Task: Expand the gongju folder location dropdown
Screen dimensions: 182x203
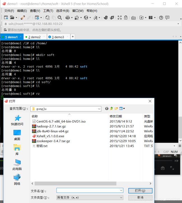Action: [x=99, y=109]
